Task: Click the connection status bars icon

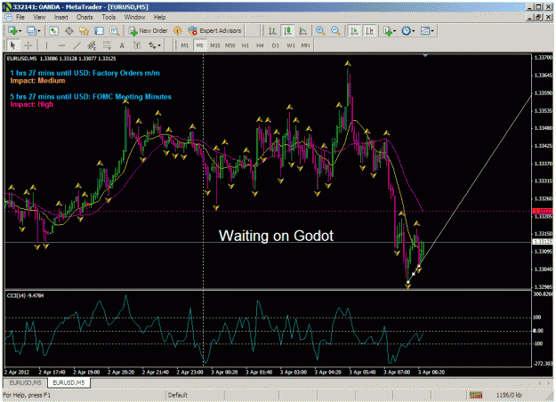Action: coord(476,395)
